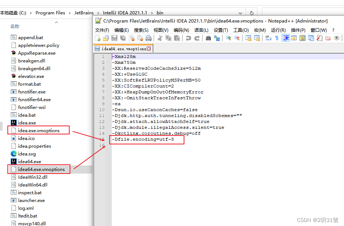Open Find with the binoculars icon

point(208,38)
